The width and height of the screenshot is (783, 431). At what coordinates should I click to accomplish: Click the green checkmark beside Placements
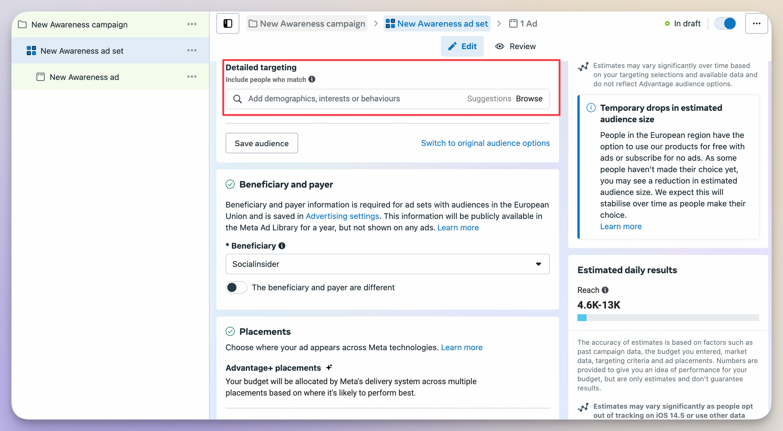[230, 331]
